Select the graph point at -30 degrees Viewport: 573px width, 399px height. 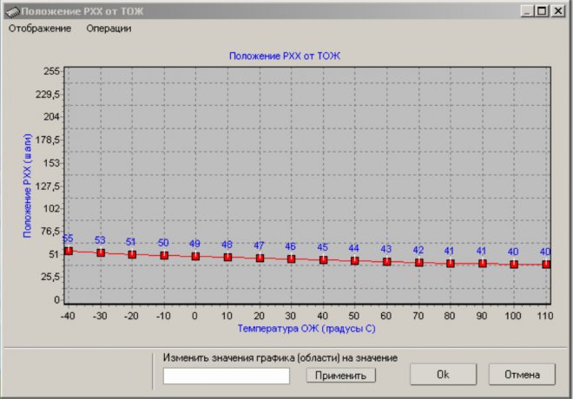(x=100, y=252)
